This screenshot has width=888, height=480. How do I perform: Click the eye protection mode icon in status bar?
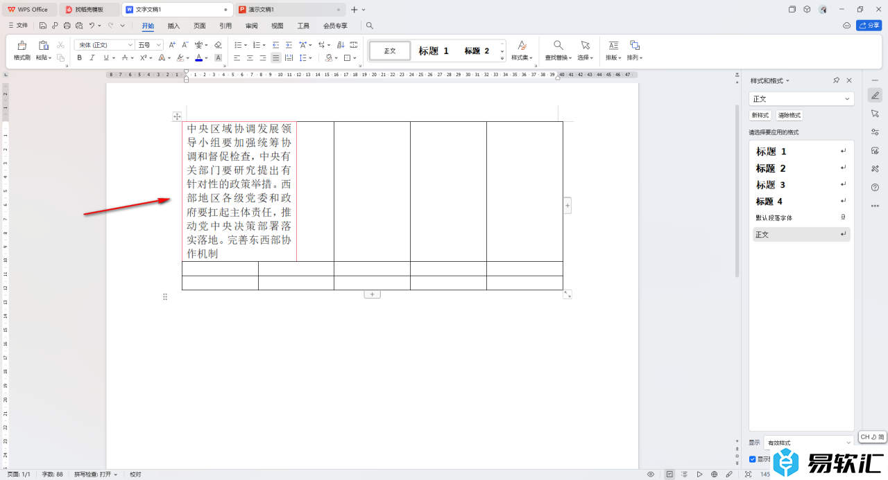point(651,474)
